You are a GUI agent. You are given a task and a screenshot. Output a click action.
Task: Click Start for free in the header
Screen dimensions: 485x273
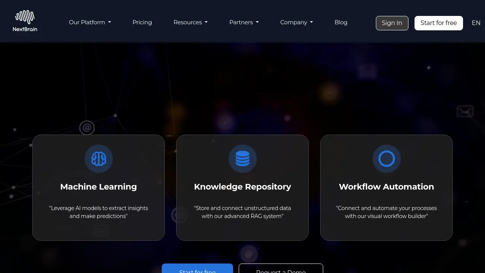[x=438, y=23]
